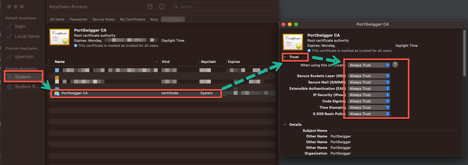Screen dimensions: 468x165
Task: Click the certificate thumbnail in PortSwigger CA window
Action: [293, 42]
